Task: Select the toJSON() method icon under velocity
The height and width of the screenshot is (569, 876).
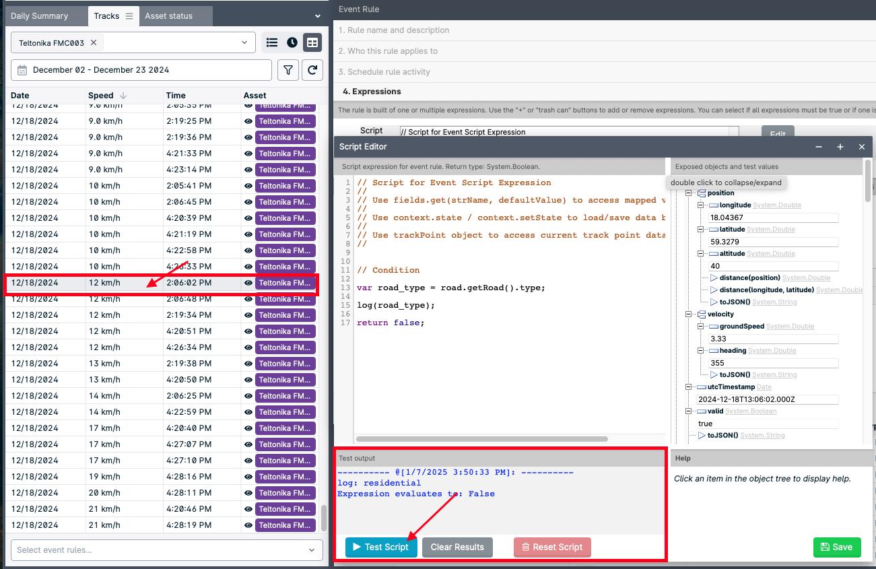Action: tap(714, 375)
